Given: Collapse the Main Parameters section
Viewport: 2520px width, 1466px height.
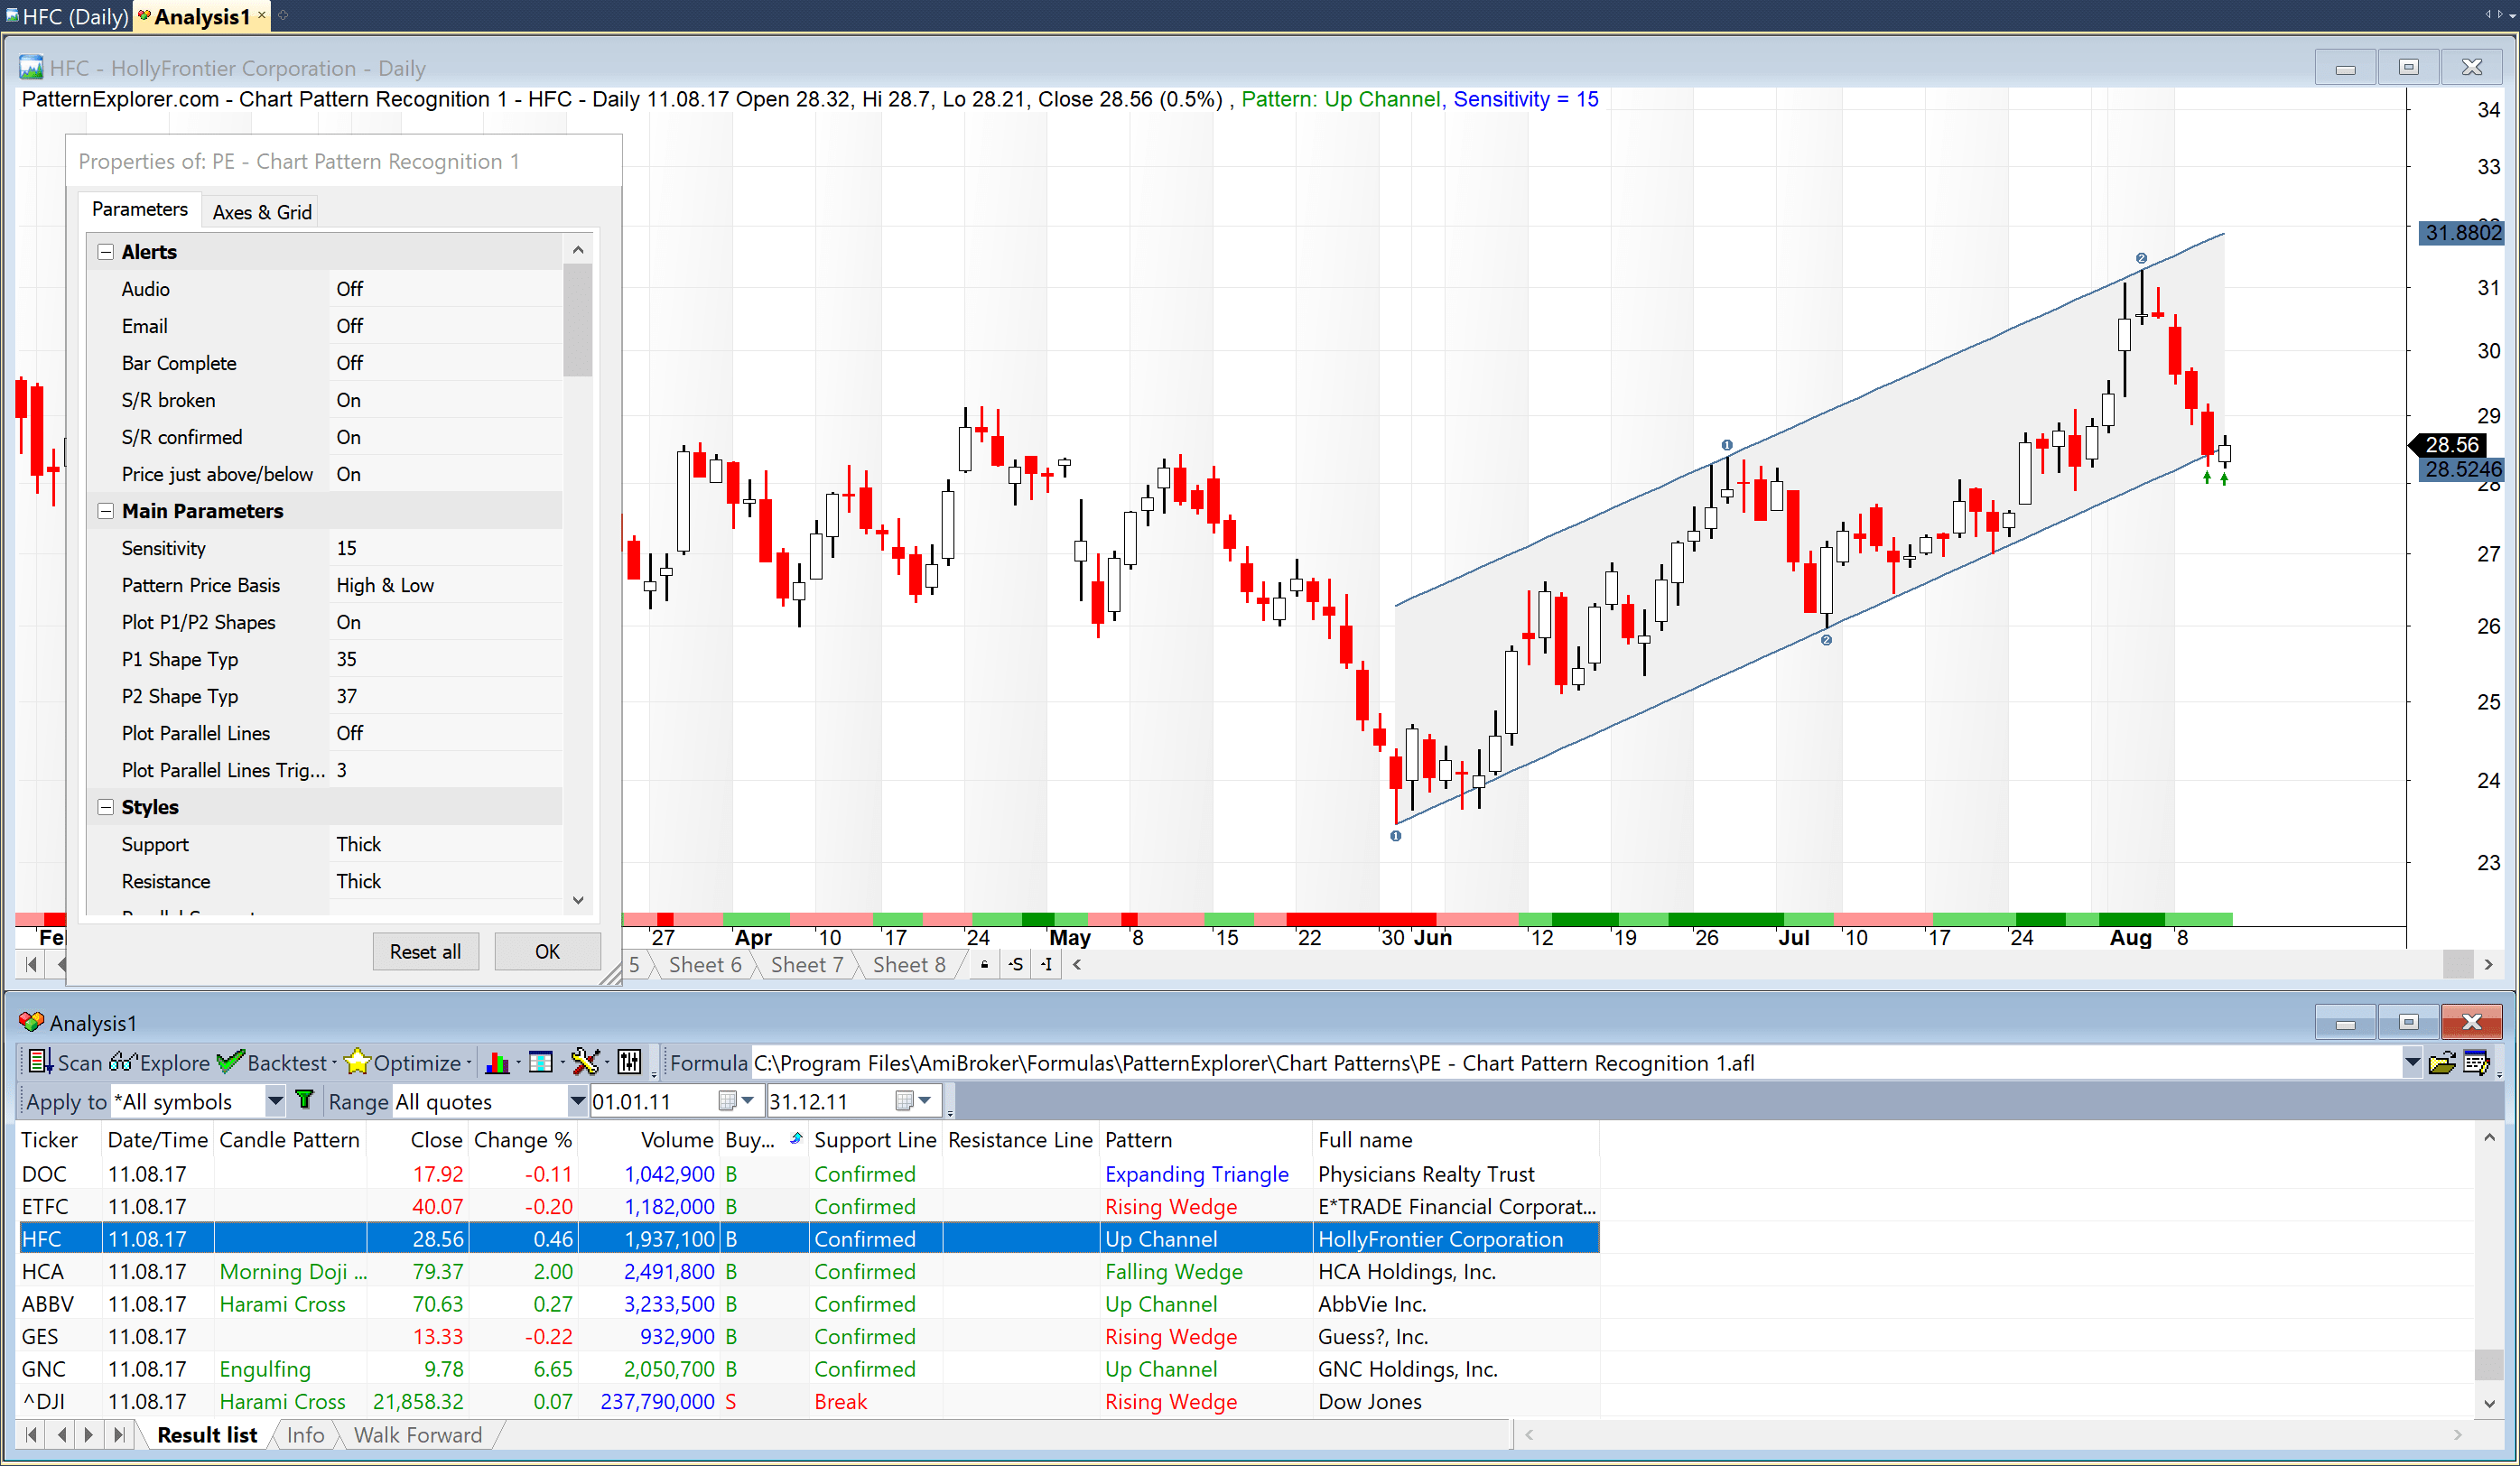Looking at the screenshot, I should pos(105,511).
